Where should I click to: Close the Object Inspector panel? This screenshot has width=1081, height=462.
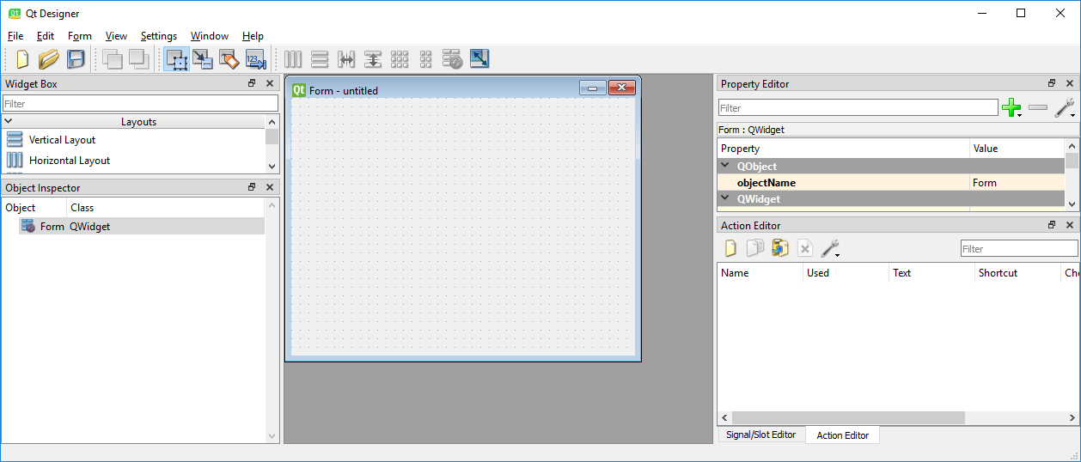click(270, 187)
